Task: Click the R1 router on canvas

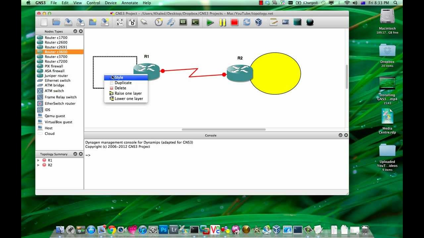Action: pyautogui.click(x=147, y=71)
